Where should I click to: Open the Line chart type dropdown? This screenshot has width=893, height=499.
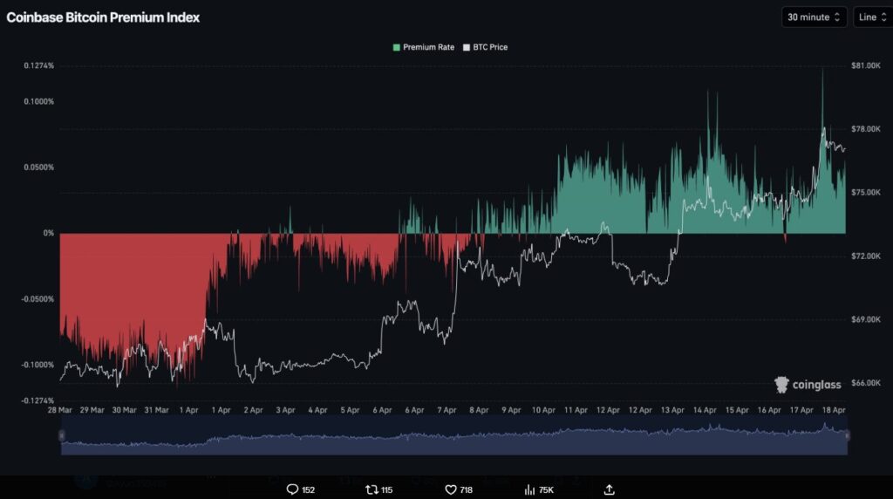[x=872, y=17]
